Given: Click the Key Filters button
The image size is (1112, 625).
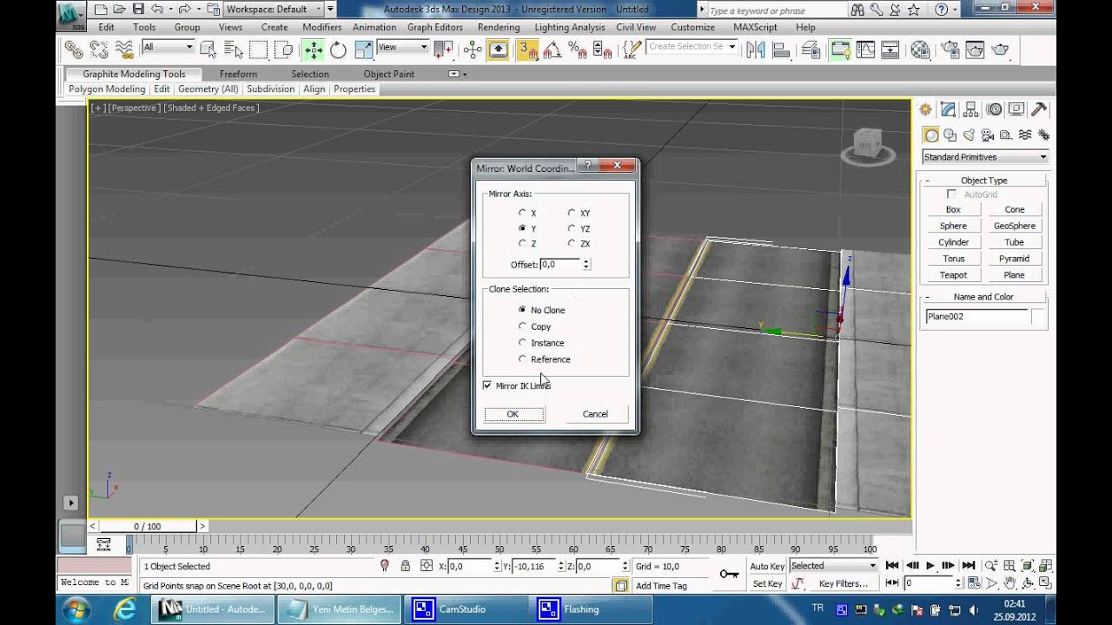Looking at the screenshot, I should click(843, 583).
